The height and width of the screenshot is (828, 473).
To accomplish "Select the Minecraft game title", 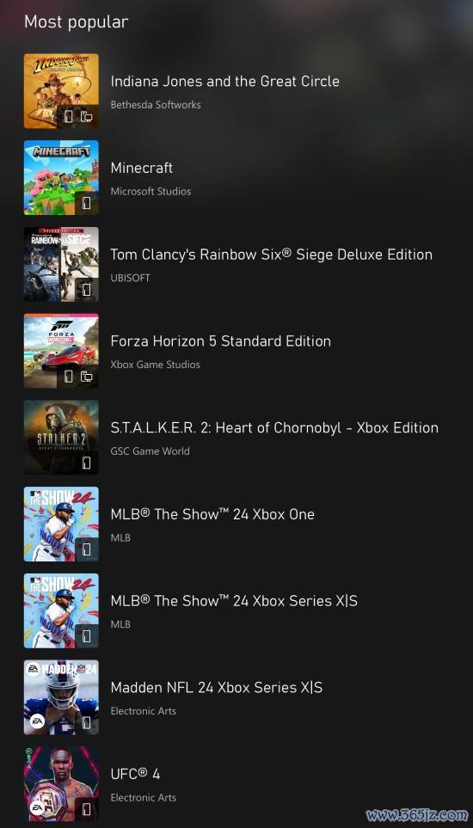I will pyautogui.click(x=142, y=168).
